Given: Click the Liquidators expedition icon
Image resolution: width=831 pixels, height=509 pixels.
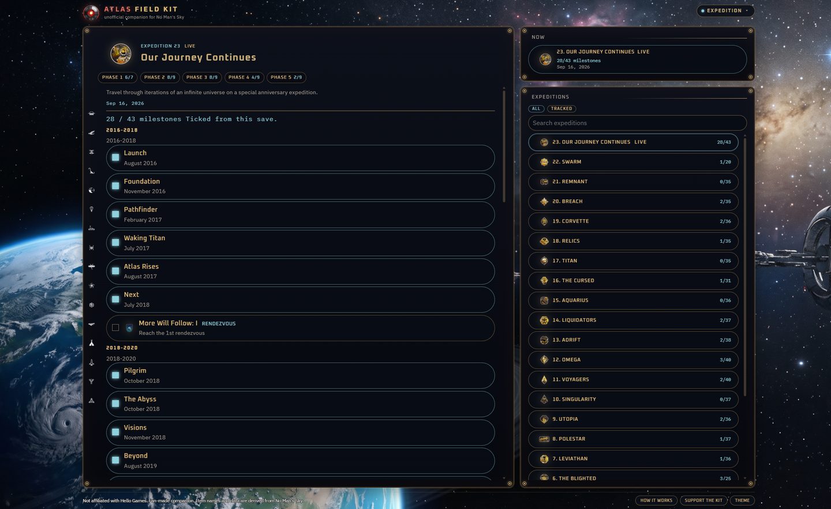Looking at the screenshot, I should click(544, 321).
